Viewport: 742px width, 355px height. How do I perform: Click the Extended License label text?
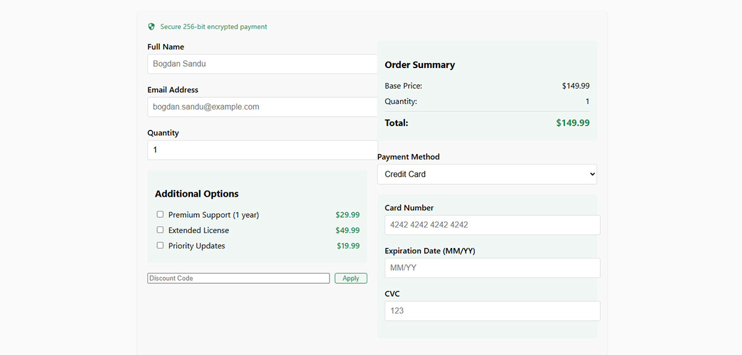click(198, 230)
